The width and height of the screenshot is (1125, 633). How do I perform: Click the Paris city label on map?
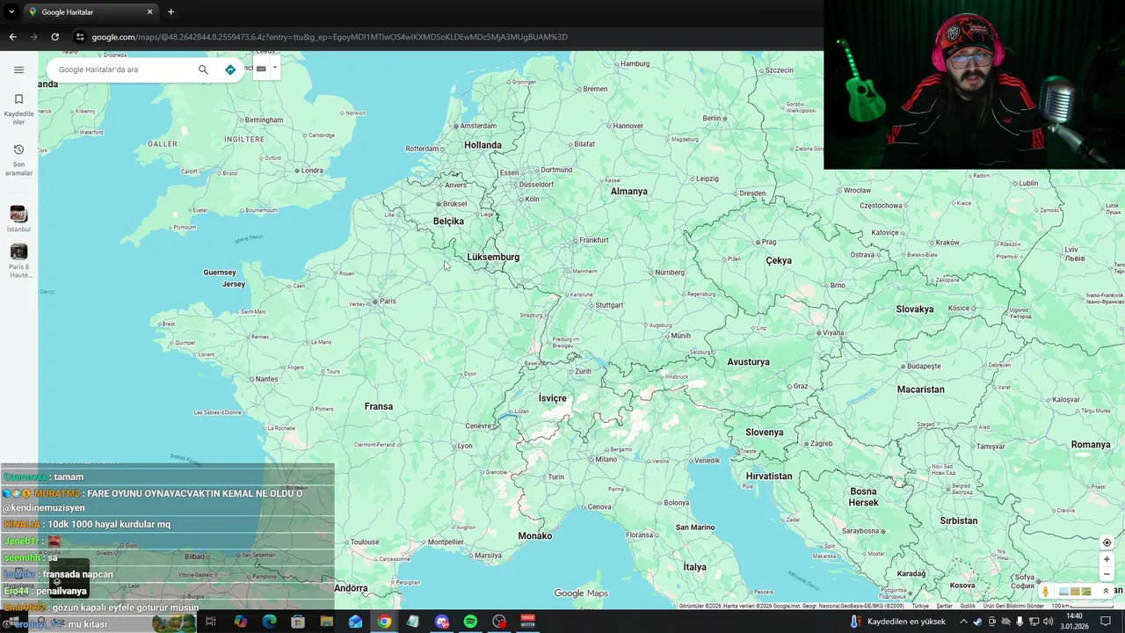click(x=388, y=302)
